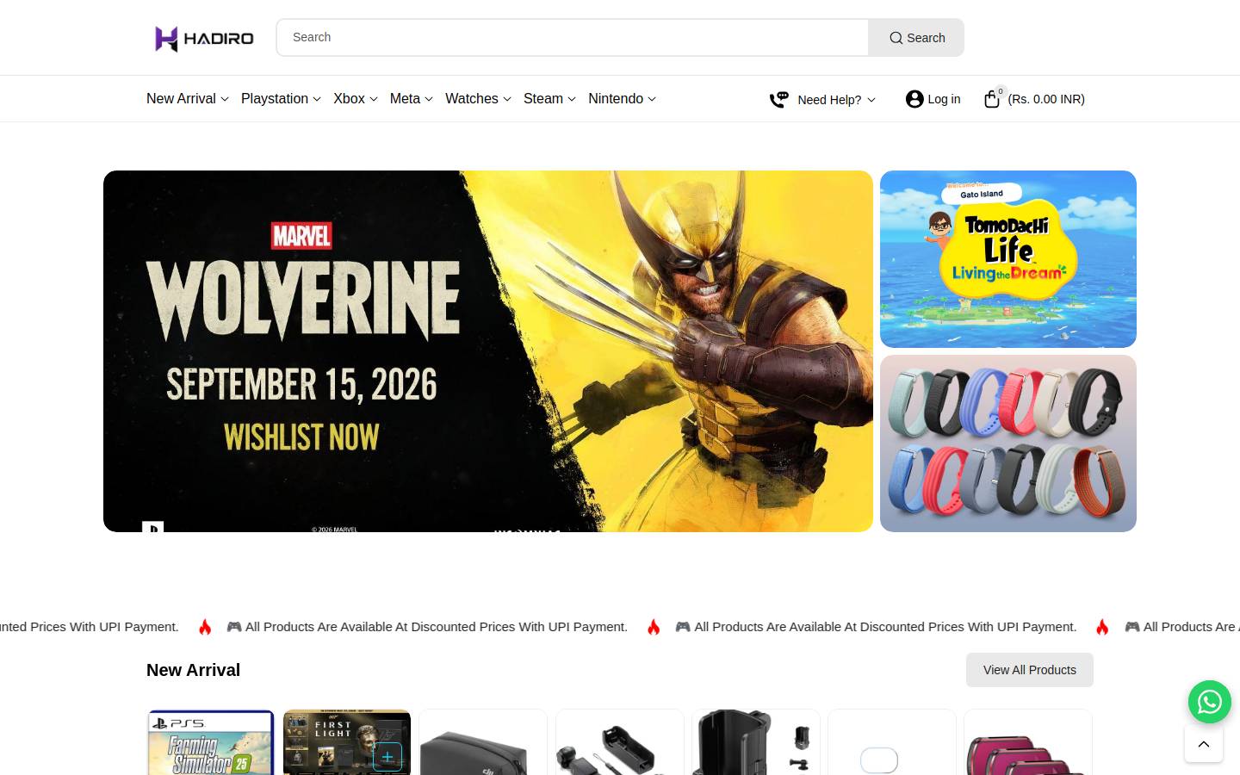
Task: Open the black carrying pouch product
Action: pyautogui.click(x=483, y=742)
